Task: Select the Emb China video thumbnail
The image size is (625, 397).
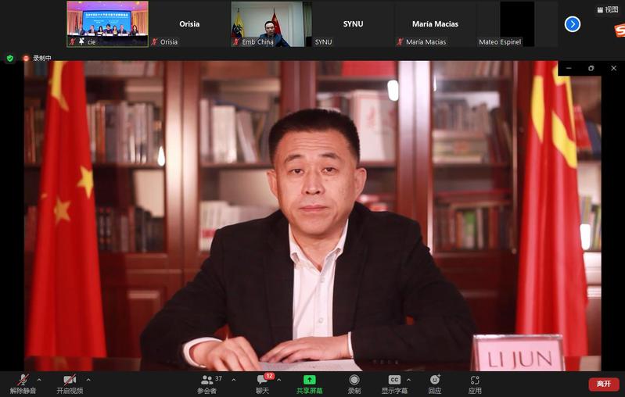Action: 271,23
